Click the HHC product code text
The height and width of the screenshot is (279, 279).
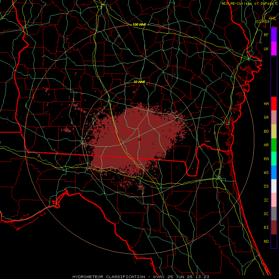click(272, 19)
